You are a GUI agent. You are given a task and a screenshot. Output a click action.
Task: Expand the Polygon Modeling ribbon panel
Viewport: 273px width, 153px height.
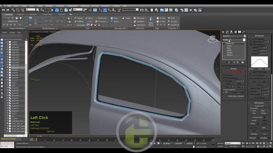pyautogui.click(x=17, y=28)
